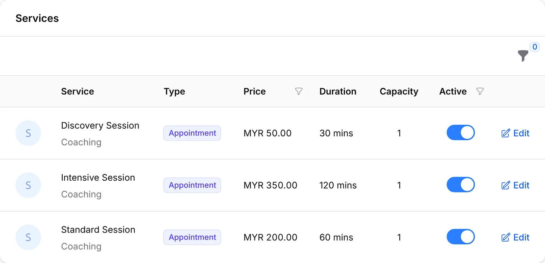Edit the Intensive Session service
Screen dimensions: 545x263
click(x=515, y=185)
